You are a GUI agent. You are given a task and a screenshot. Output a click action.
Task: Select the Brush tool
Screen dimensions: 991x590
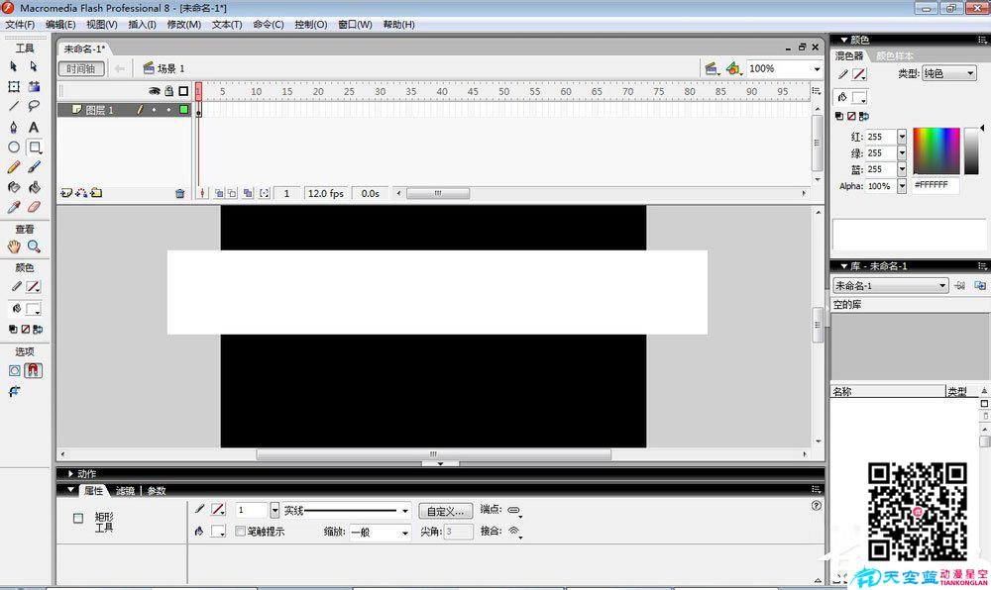click(x=34, y=167)
